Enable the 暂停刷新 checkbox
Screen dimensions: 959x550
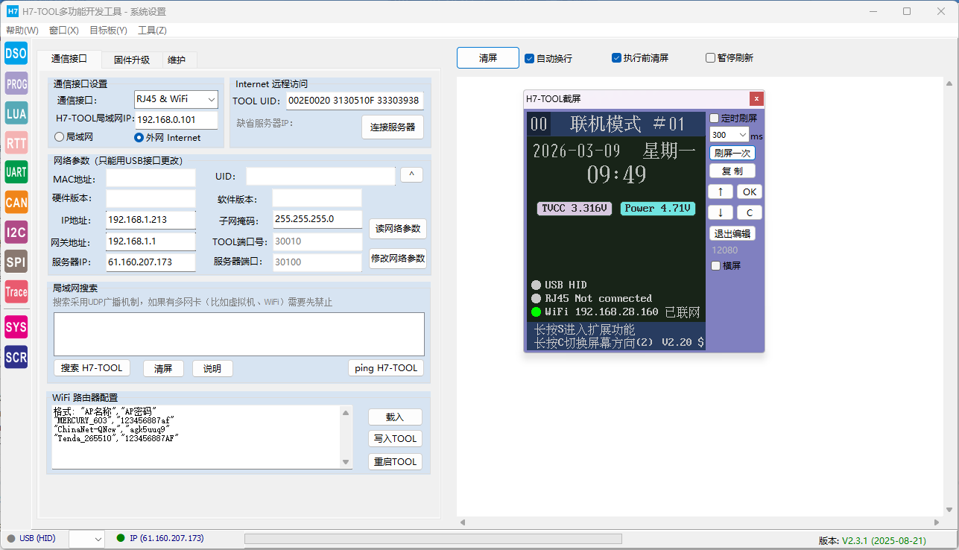click(711, 58)
